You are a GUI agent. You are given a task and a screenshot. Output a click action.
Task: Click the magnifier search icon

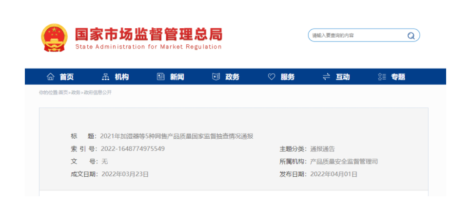pos(411,36)
